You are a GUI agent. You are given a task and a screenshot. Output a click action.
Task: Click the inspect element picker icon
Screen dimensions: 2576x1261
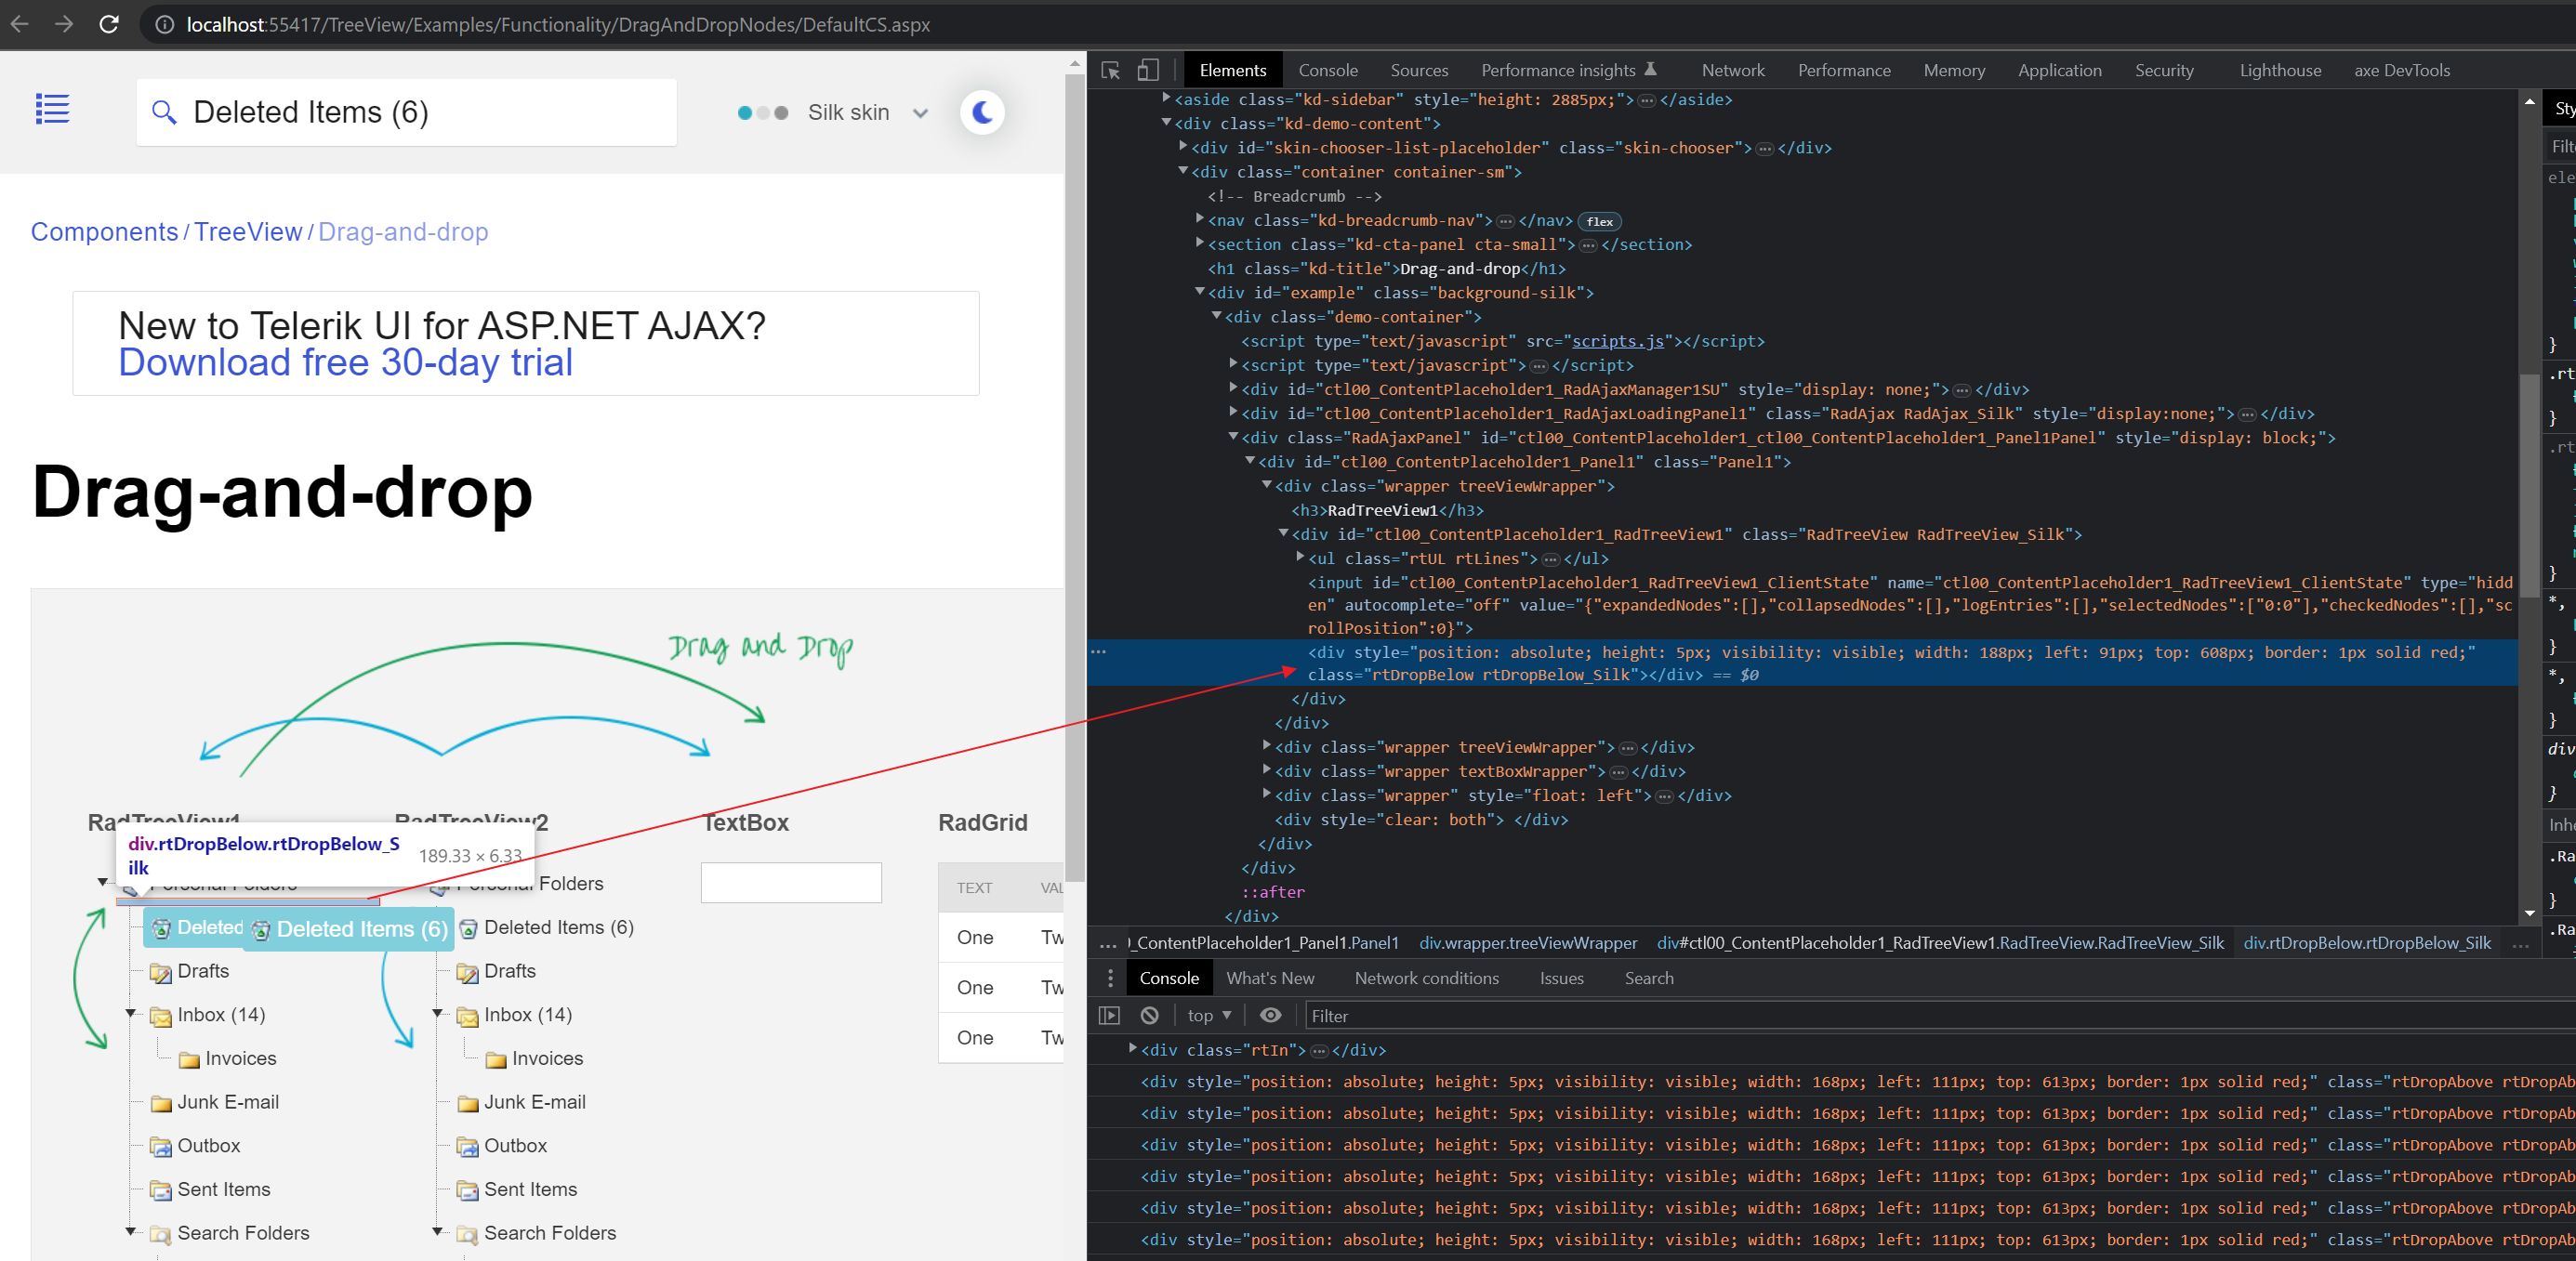click(x=1110, y=70)
